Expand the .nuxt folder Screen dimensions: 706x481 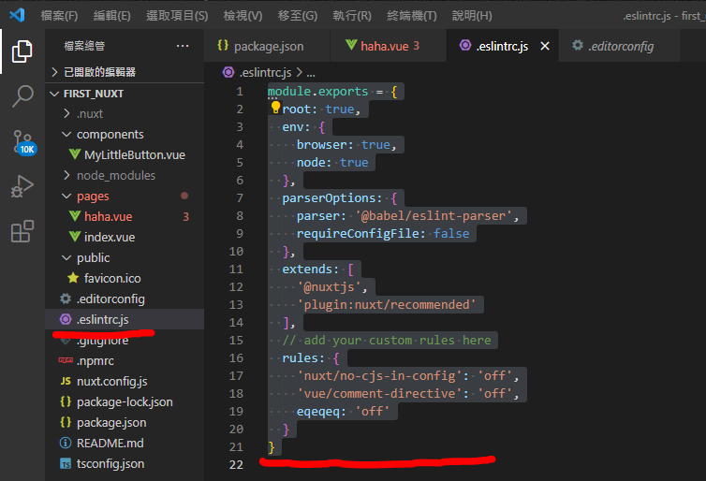(x=90, y=113)
